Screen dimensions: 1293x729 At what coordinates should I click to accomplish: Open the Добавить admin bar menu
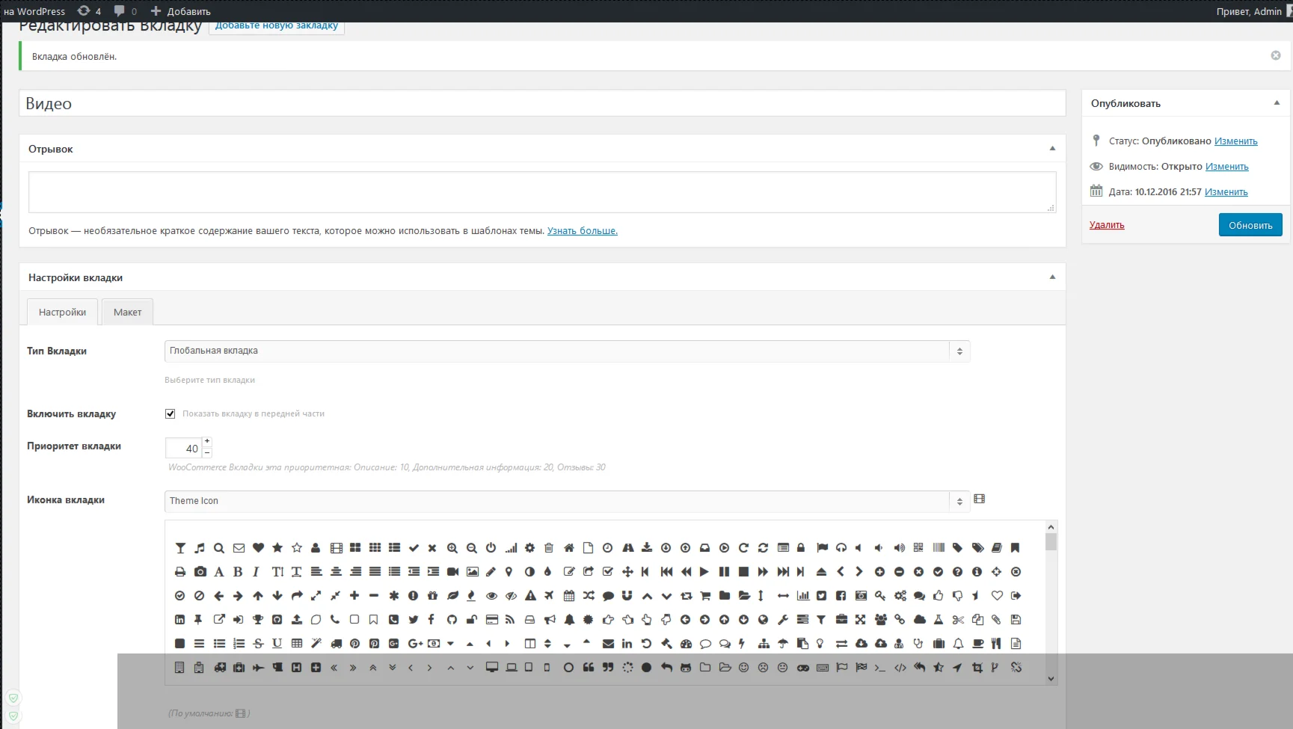tap(180, 11)
